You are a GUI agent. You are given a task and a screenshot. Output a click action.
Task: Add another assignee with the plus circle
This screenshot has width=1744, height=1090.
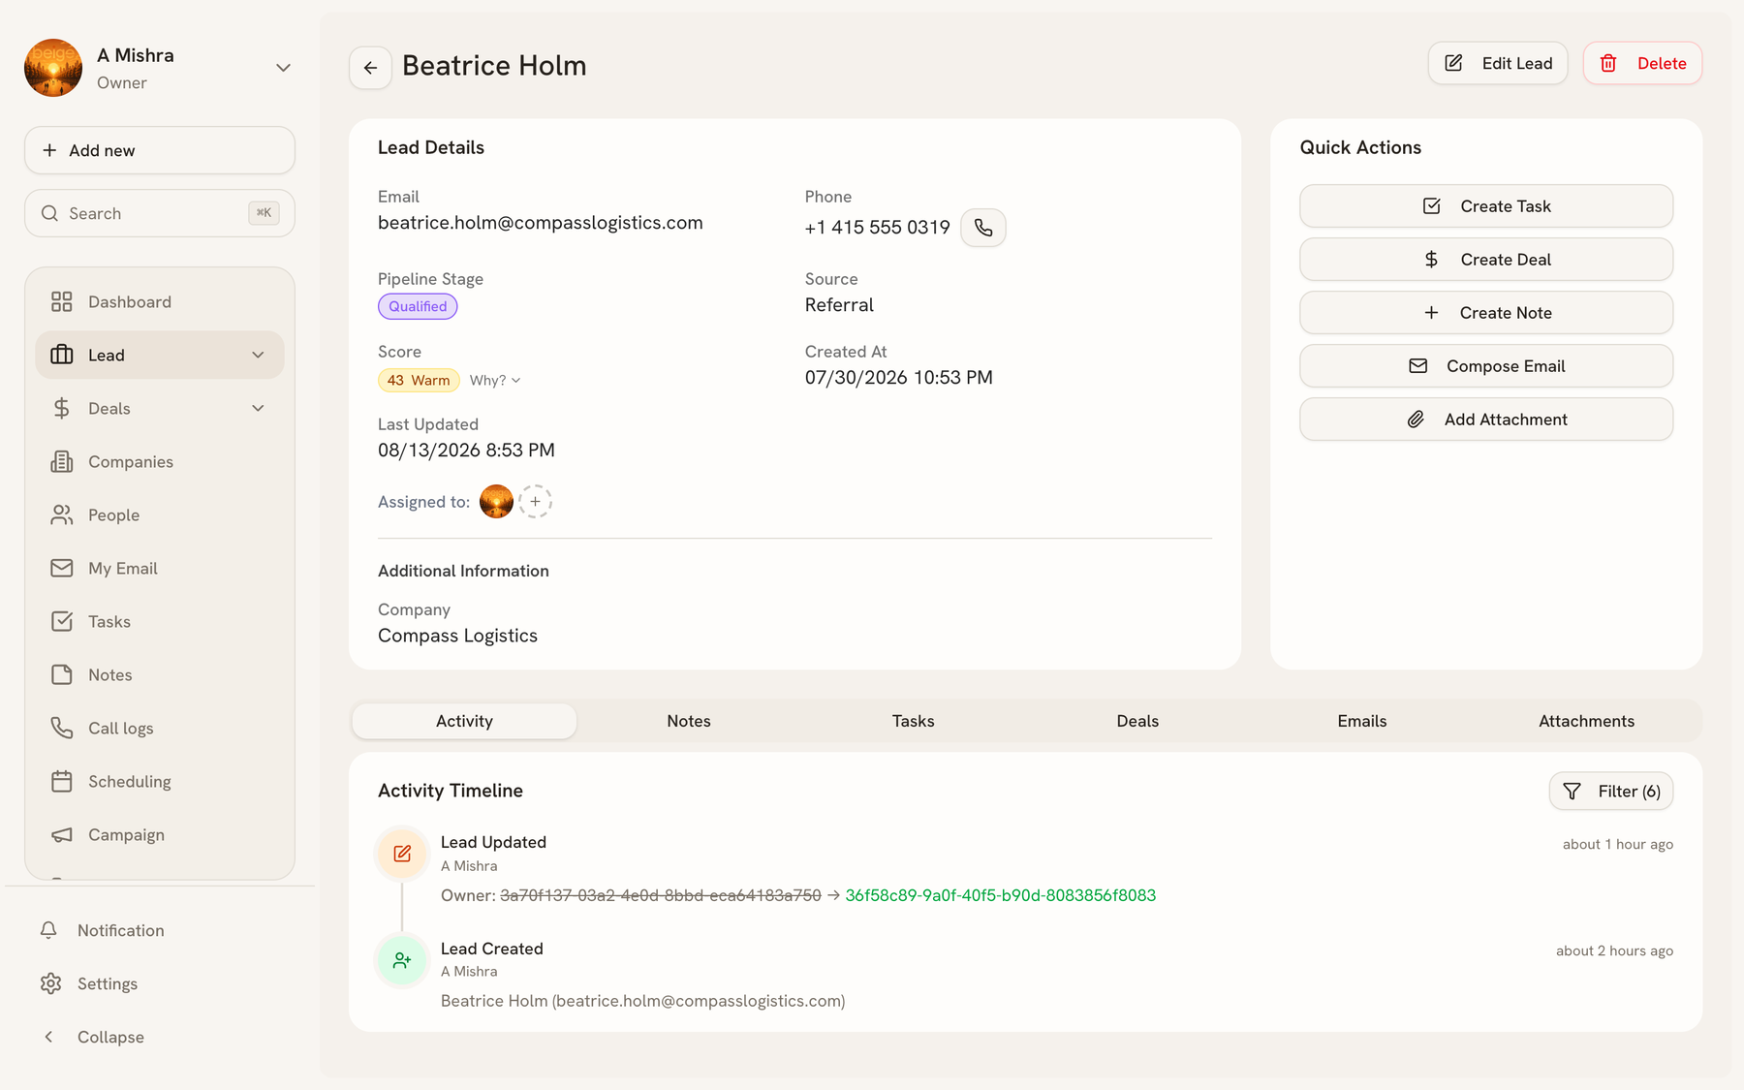tap(535, 502)
